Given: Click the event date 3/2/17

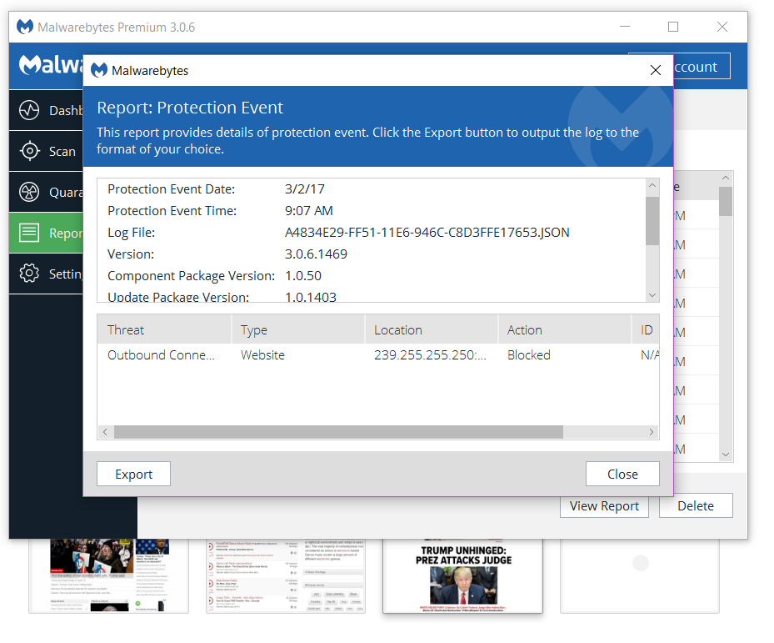Looking at the screenshot, I should coord(305,188).
